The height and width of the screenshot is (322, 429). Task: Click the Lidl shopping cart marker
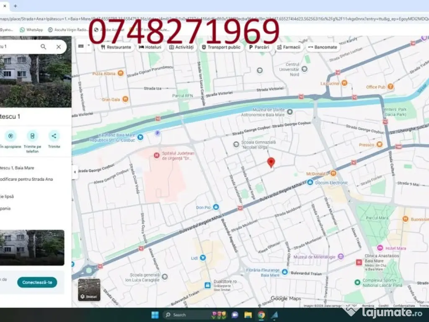(x=203, y=257)
